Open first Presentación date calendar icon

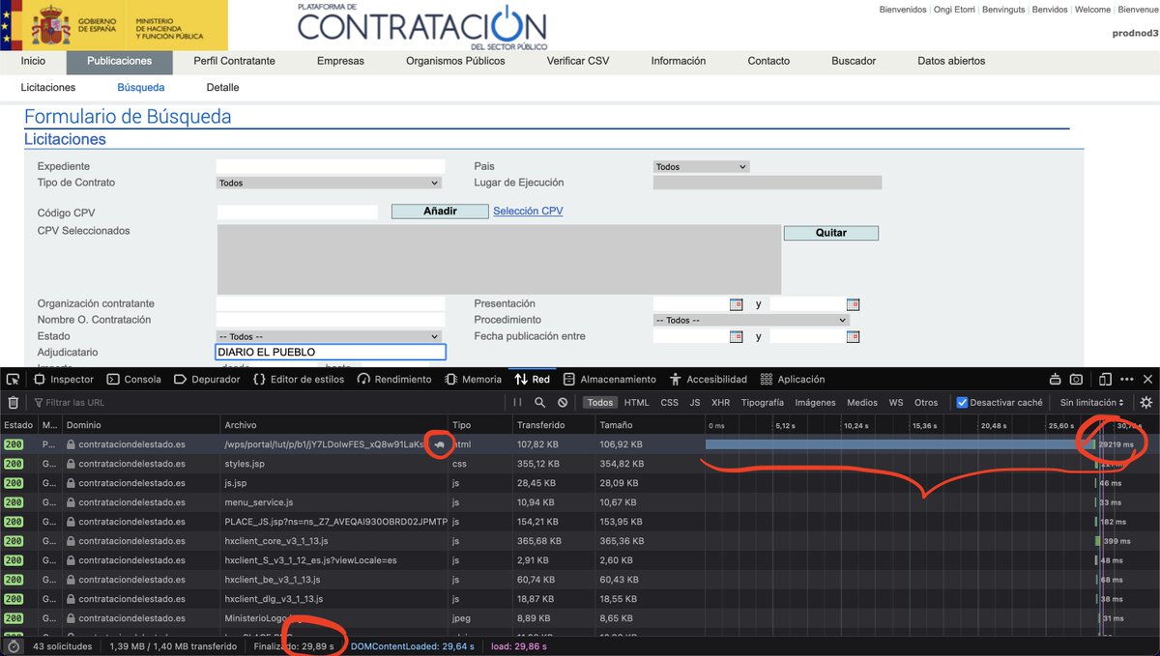(737, 304)
